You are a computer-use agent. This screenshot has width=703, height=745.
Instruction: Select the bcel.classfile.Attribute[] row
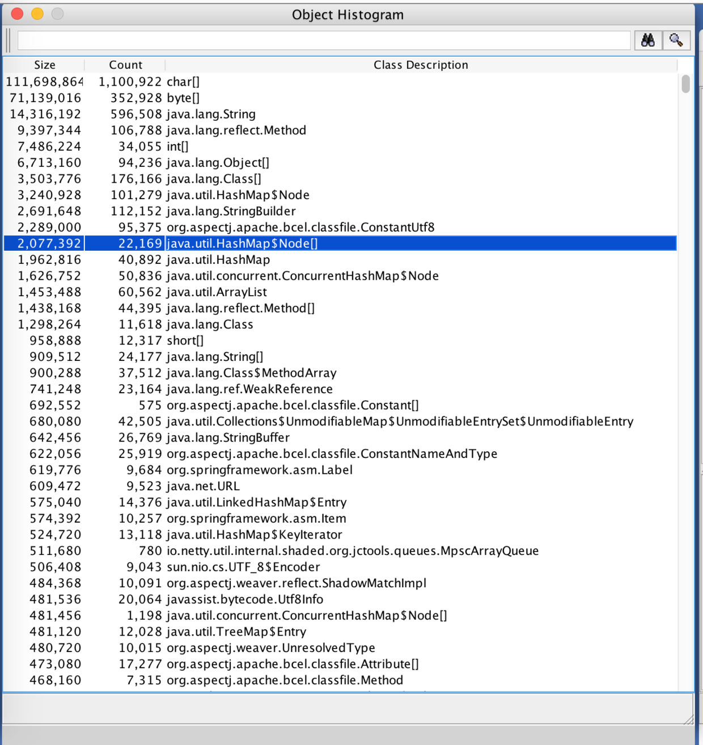340,664
